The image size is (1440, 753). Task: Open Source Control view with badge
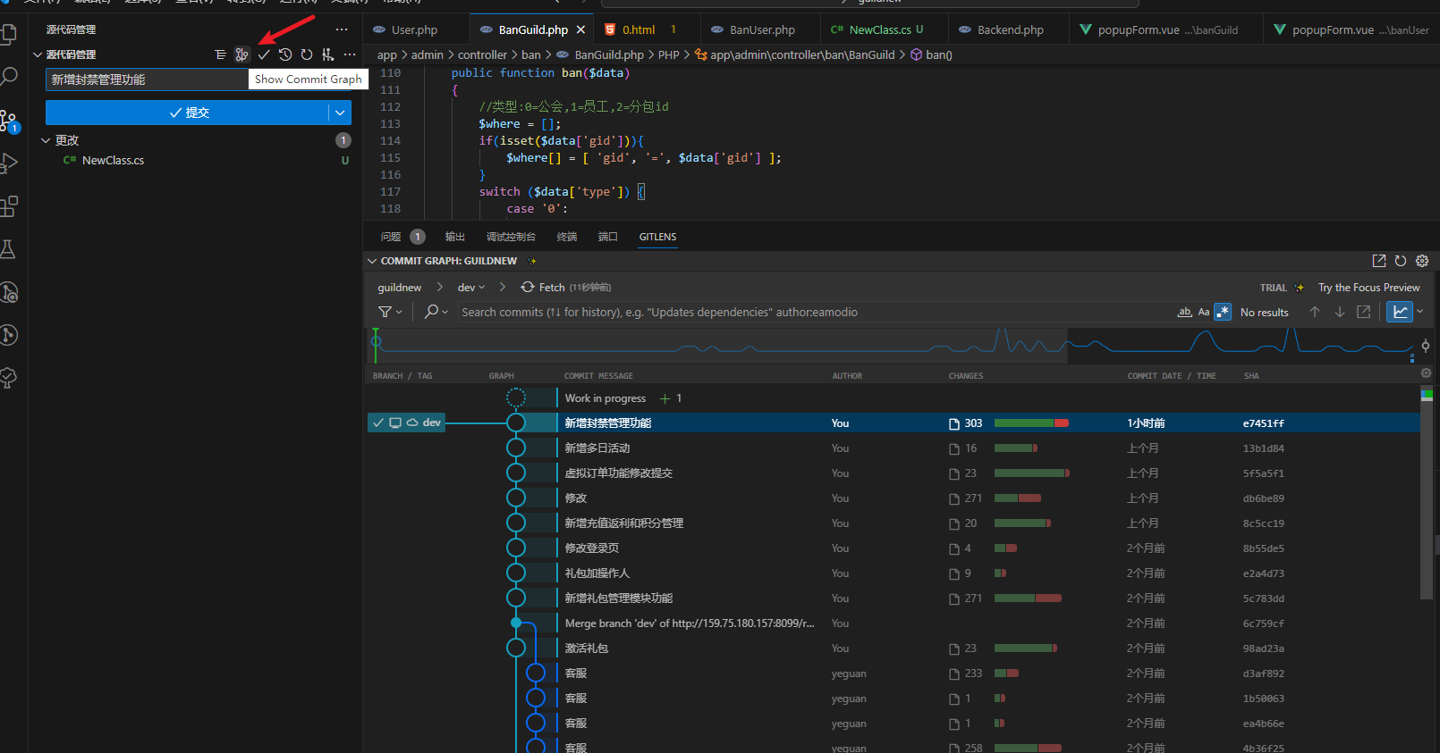pos(9,121)
